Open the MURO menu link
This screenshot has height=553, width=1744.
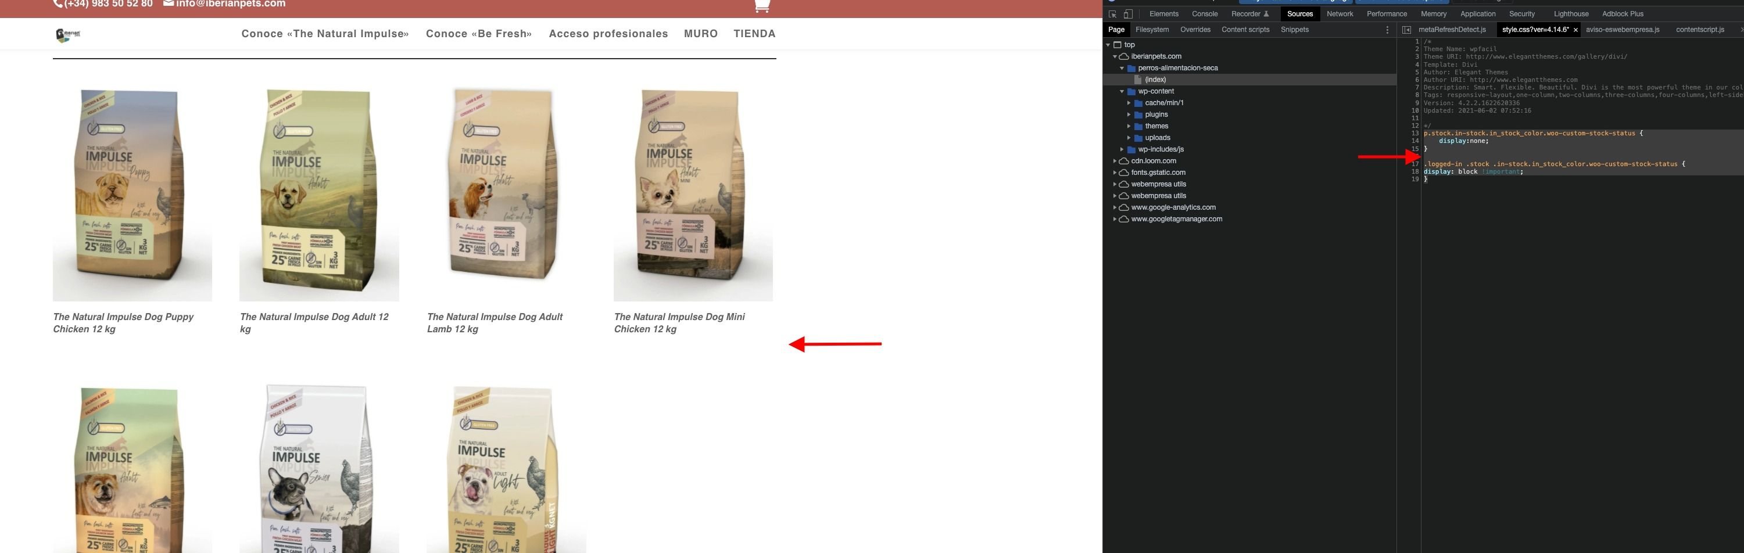[701, 34]
